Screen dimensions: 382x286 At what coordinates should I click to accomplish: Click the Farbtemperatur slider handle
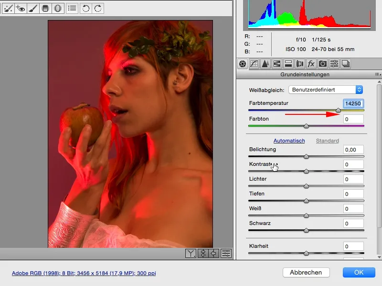pyautogui.click(x=338, y=111)
